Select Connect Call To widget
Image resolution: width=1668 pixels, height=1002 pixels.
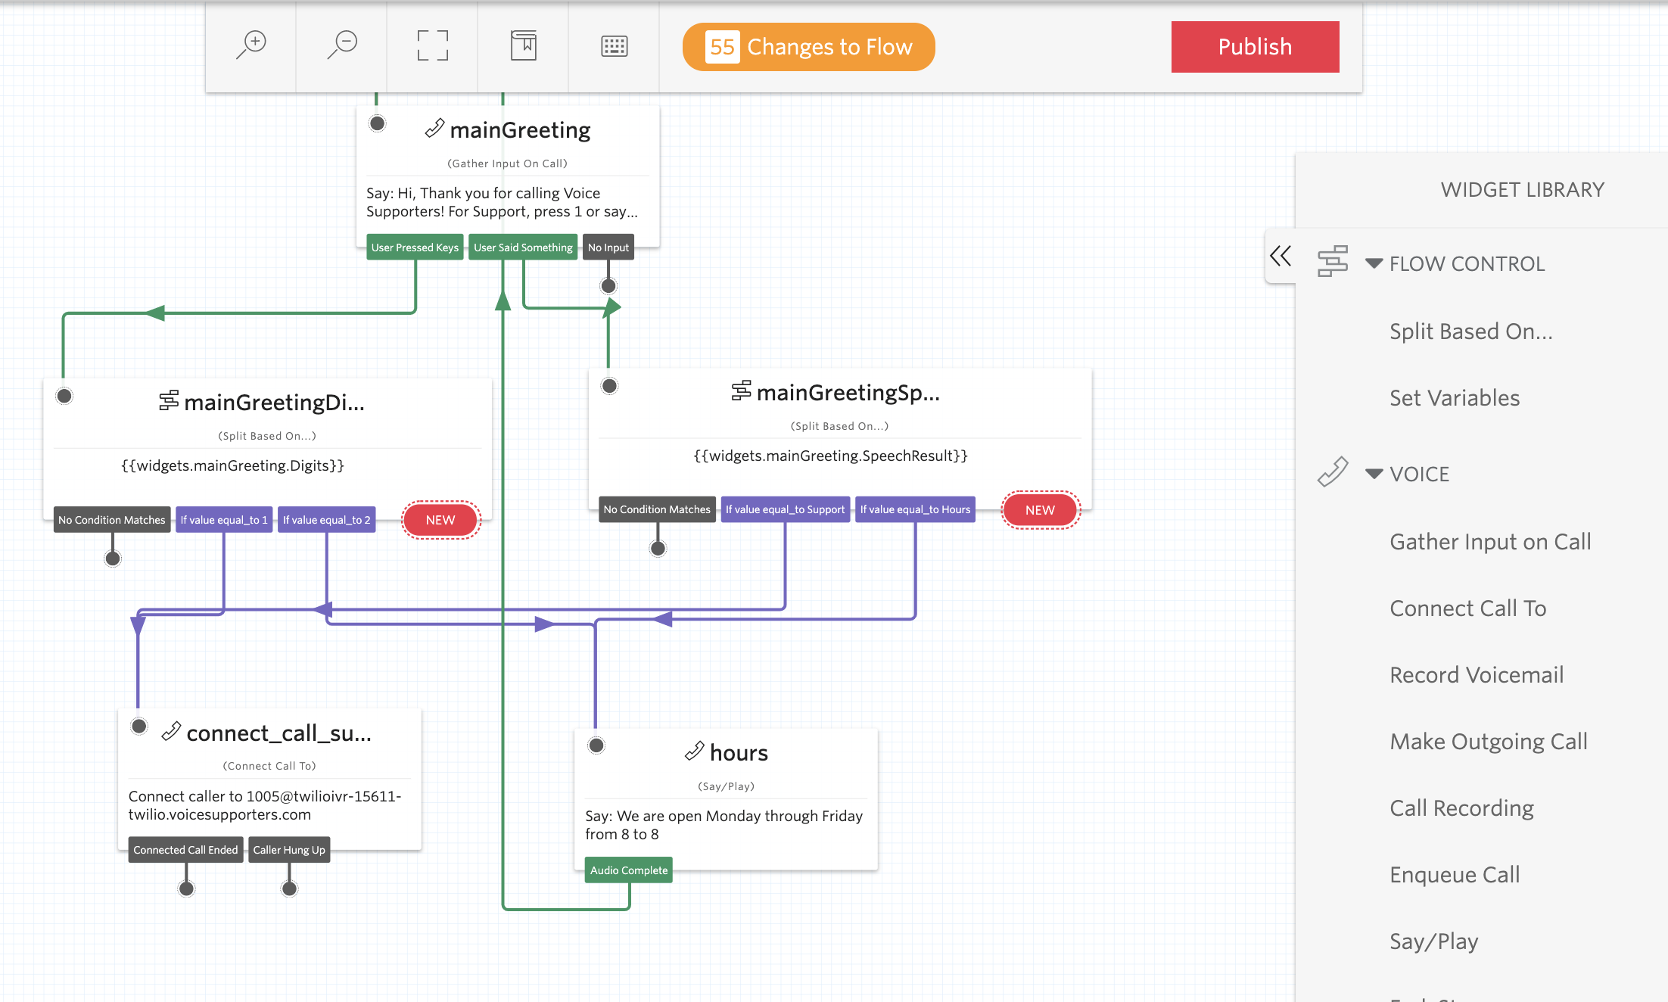1468,608
